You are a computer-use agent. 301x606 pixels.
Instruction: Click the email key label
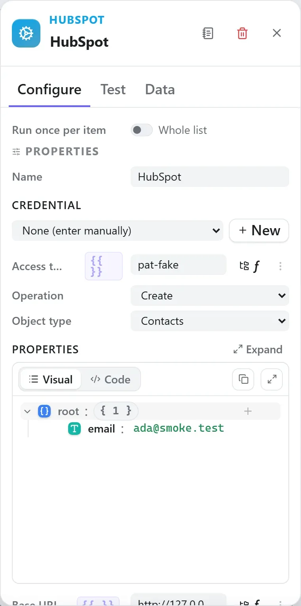tap(101, 429)
